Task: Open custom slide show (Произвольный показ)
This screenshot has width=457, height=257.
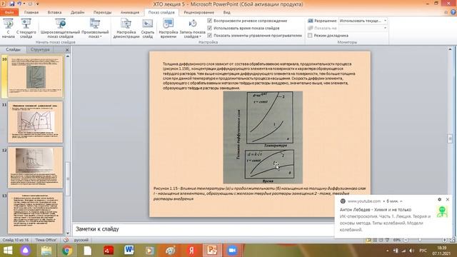Action: (x=95, y=28)
